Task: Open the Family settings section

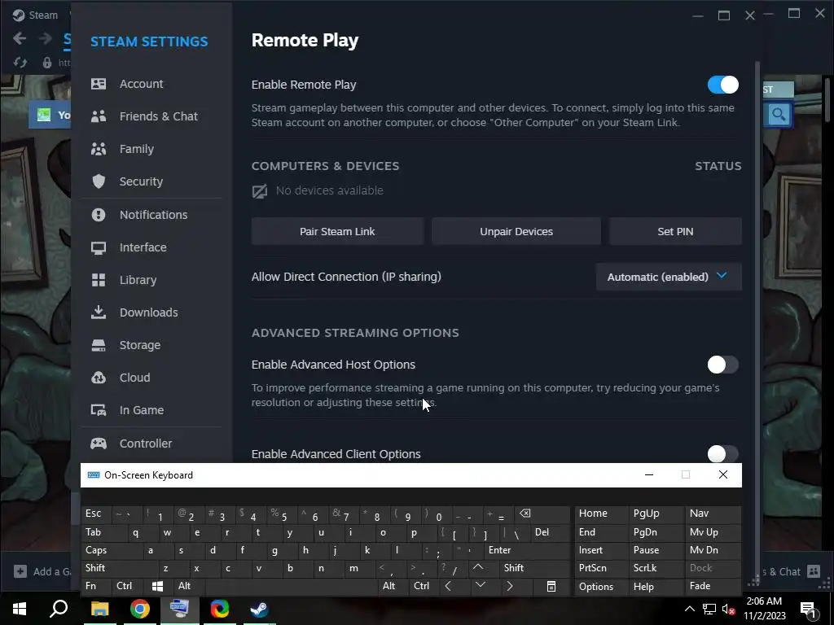Action: point(136,149)
